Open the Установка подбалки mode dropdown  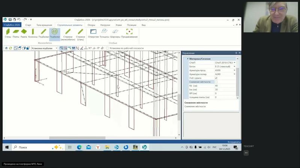point(57,48)
